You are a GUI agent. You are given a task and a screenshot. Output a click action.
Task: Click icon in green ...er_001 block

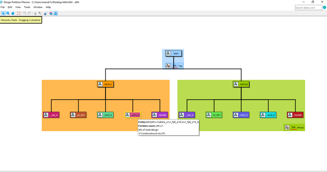[x=209, y=115]
